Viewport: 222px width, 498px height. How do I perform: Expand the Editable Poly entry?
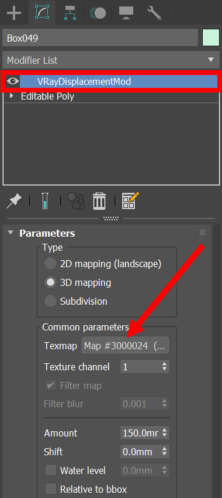(x=12, y=95)
